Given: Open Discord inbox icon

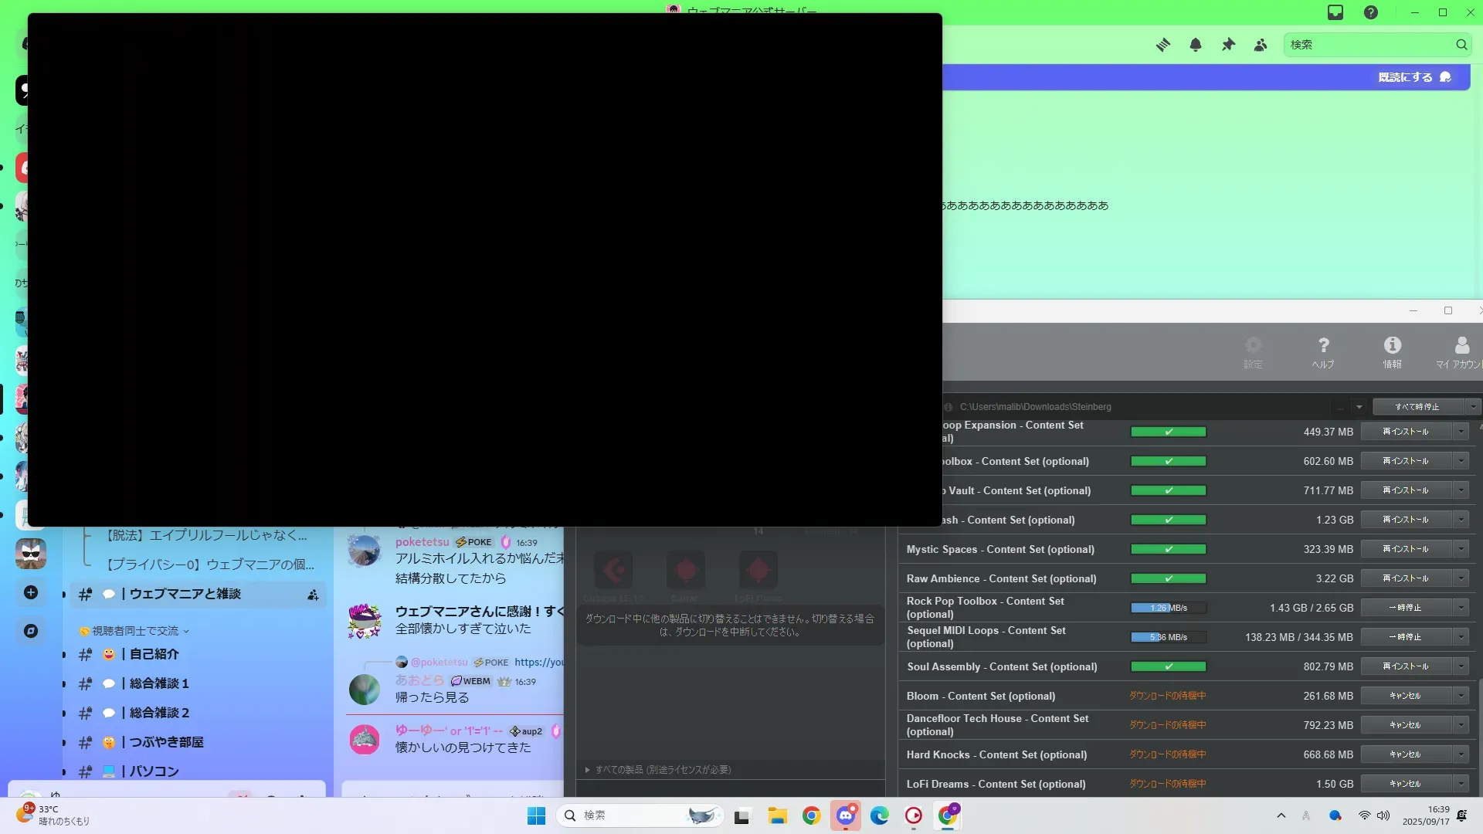Looking at the screenshot, I should [x=1335, y=12].
